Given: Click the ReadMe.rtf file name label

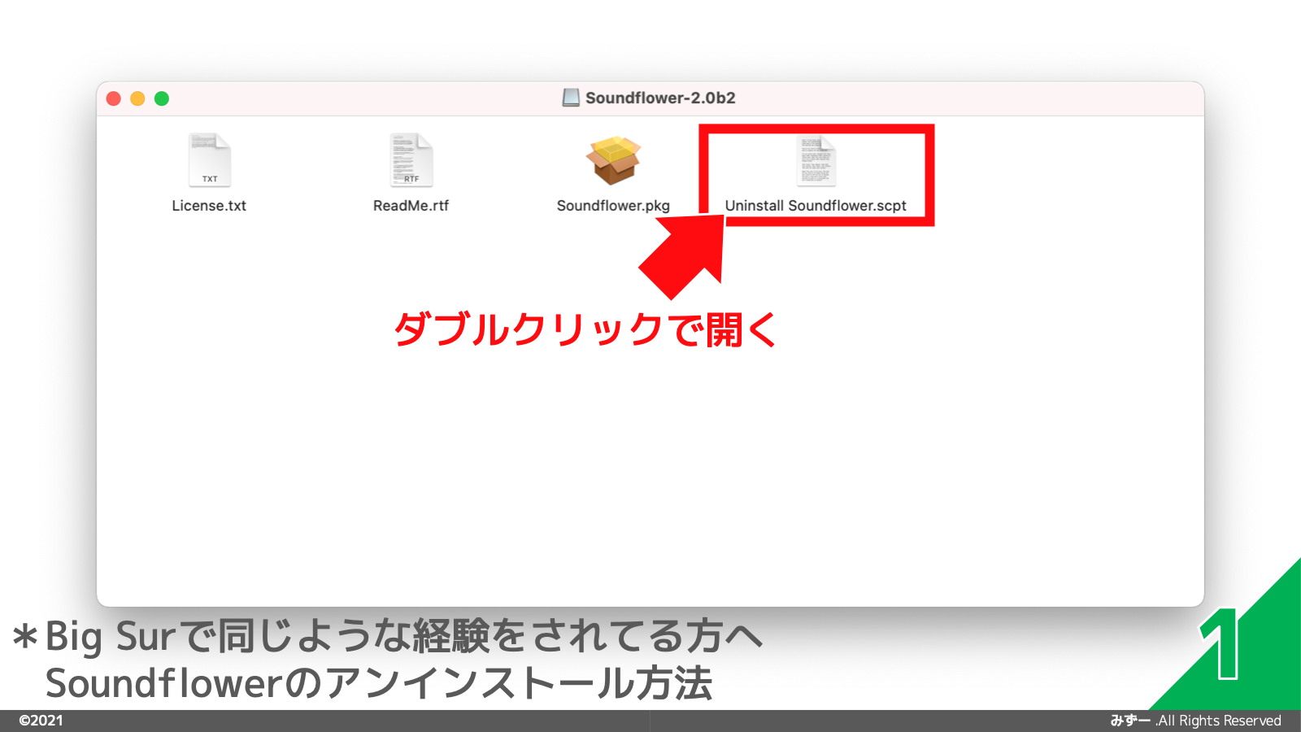Looking at the screenshot, I should pyautogui.click(x=411, y=206).
